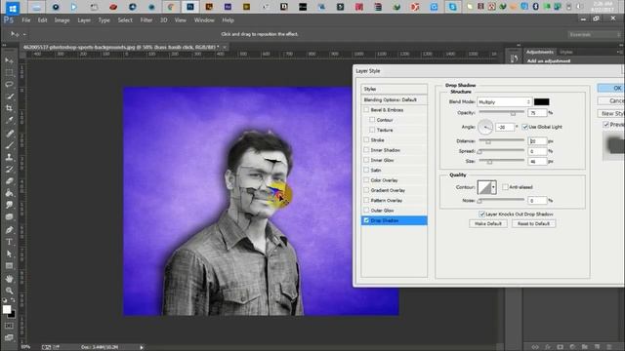Select the Dodge tool
Screen dimensions: 625x351
pos(9,216)
